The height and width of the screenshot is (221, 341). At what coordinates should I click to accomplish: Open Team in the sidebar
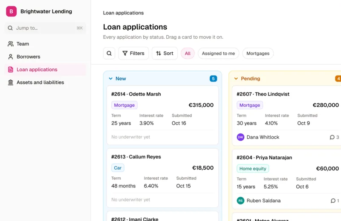45,44
